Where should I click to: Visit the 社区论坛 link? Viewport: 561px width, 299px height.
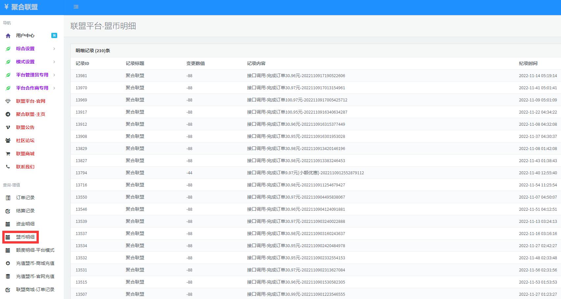[x=25, y=140]
